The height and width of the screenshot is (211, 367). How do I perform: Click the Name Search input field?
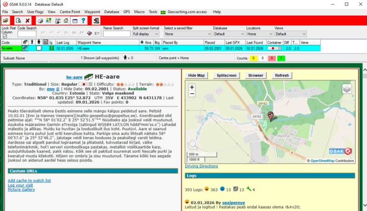[117, 34]
